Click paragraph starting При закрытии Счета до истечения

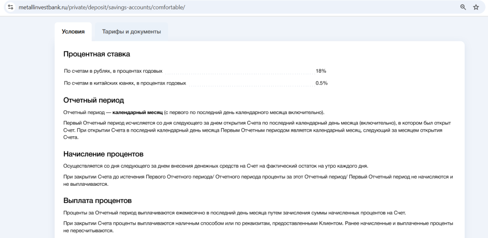click(x=258, y=181)
